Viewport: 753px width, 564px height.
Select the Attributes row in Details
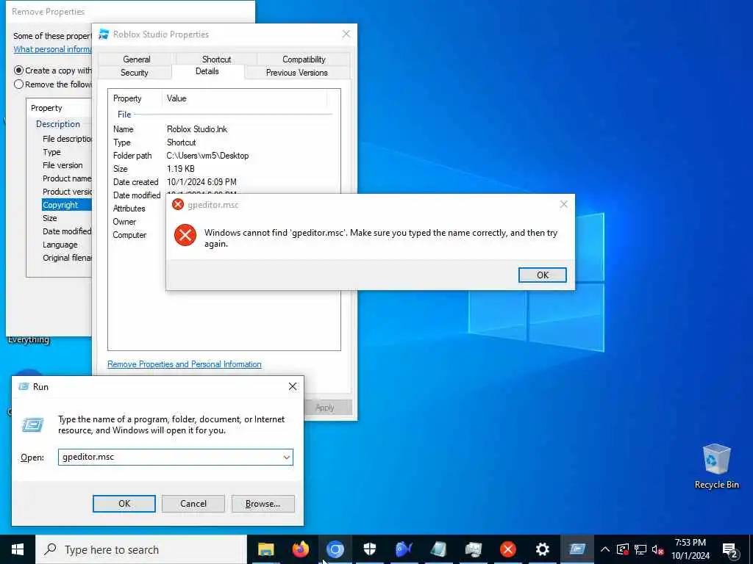(x=129, y=209)
